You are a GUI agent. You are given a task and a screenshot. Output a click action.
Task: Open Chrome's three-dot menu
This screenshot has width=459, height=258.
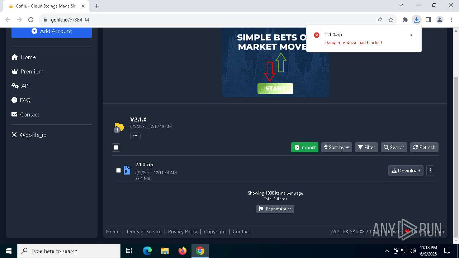451,20
